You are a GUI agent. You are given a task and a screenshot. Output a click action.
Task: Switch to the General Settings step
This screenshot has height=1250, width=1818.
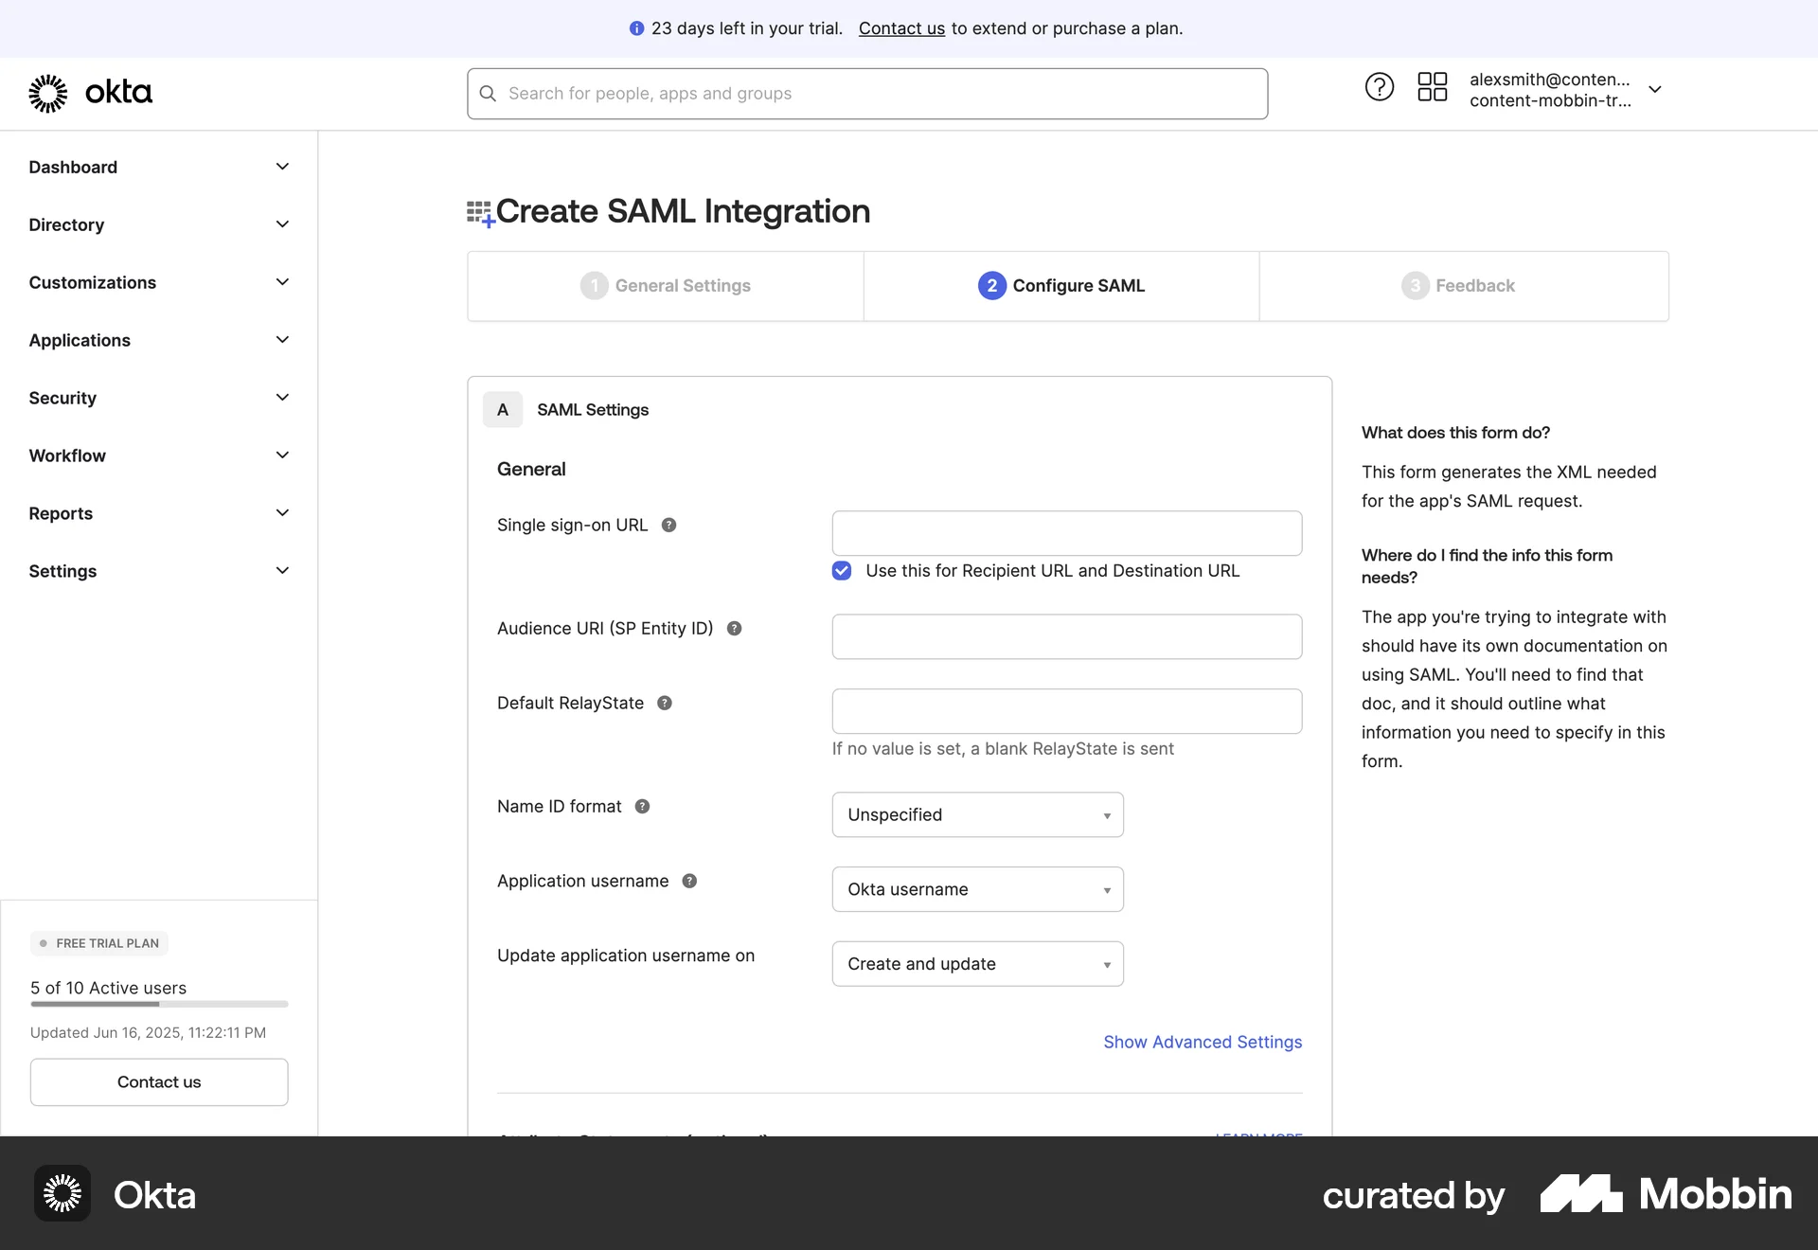tap(666, 285)
